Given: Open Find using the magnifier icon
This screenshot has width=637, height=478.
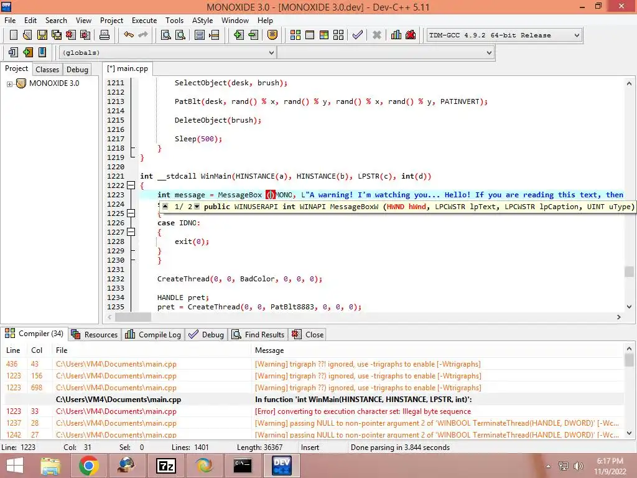Looking at the screenshot, I should [x=165, y=35].
